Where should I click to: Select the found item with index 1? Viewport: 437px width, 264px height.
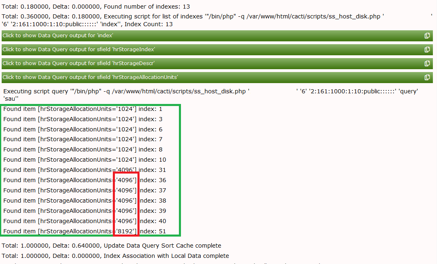point(82,108)
